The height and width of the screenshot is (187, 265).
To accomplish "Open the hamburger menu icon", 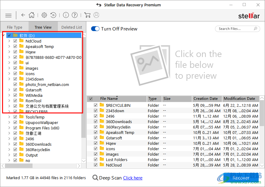I will (8, 15).
